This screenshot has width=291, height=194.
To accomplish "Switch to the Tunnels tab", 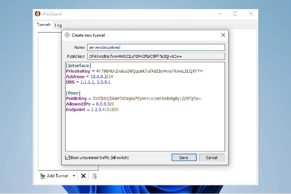I will coord(44,24).
